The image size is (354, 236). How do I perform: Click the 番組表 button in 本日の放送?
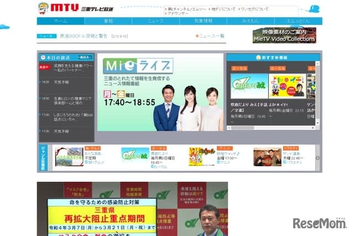pyautogui.click(x=85, y=57)
